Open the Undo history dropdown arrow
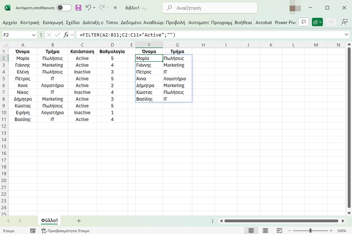This screenshot has width=352, height=234. 94,8
